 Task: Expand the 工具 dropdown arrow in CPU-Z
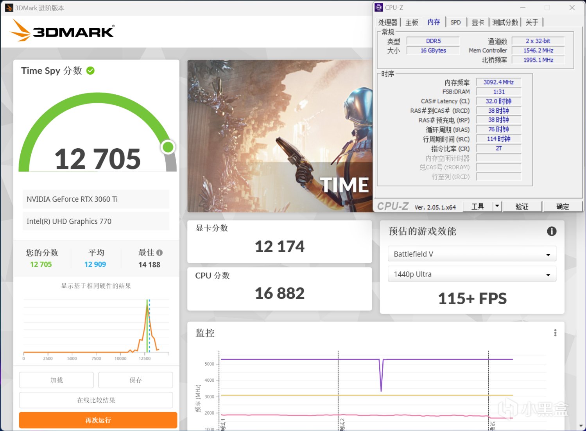tap(497, 207)
